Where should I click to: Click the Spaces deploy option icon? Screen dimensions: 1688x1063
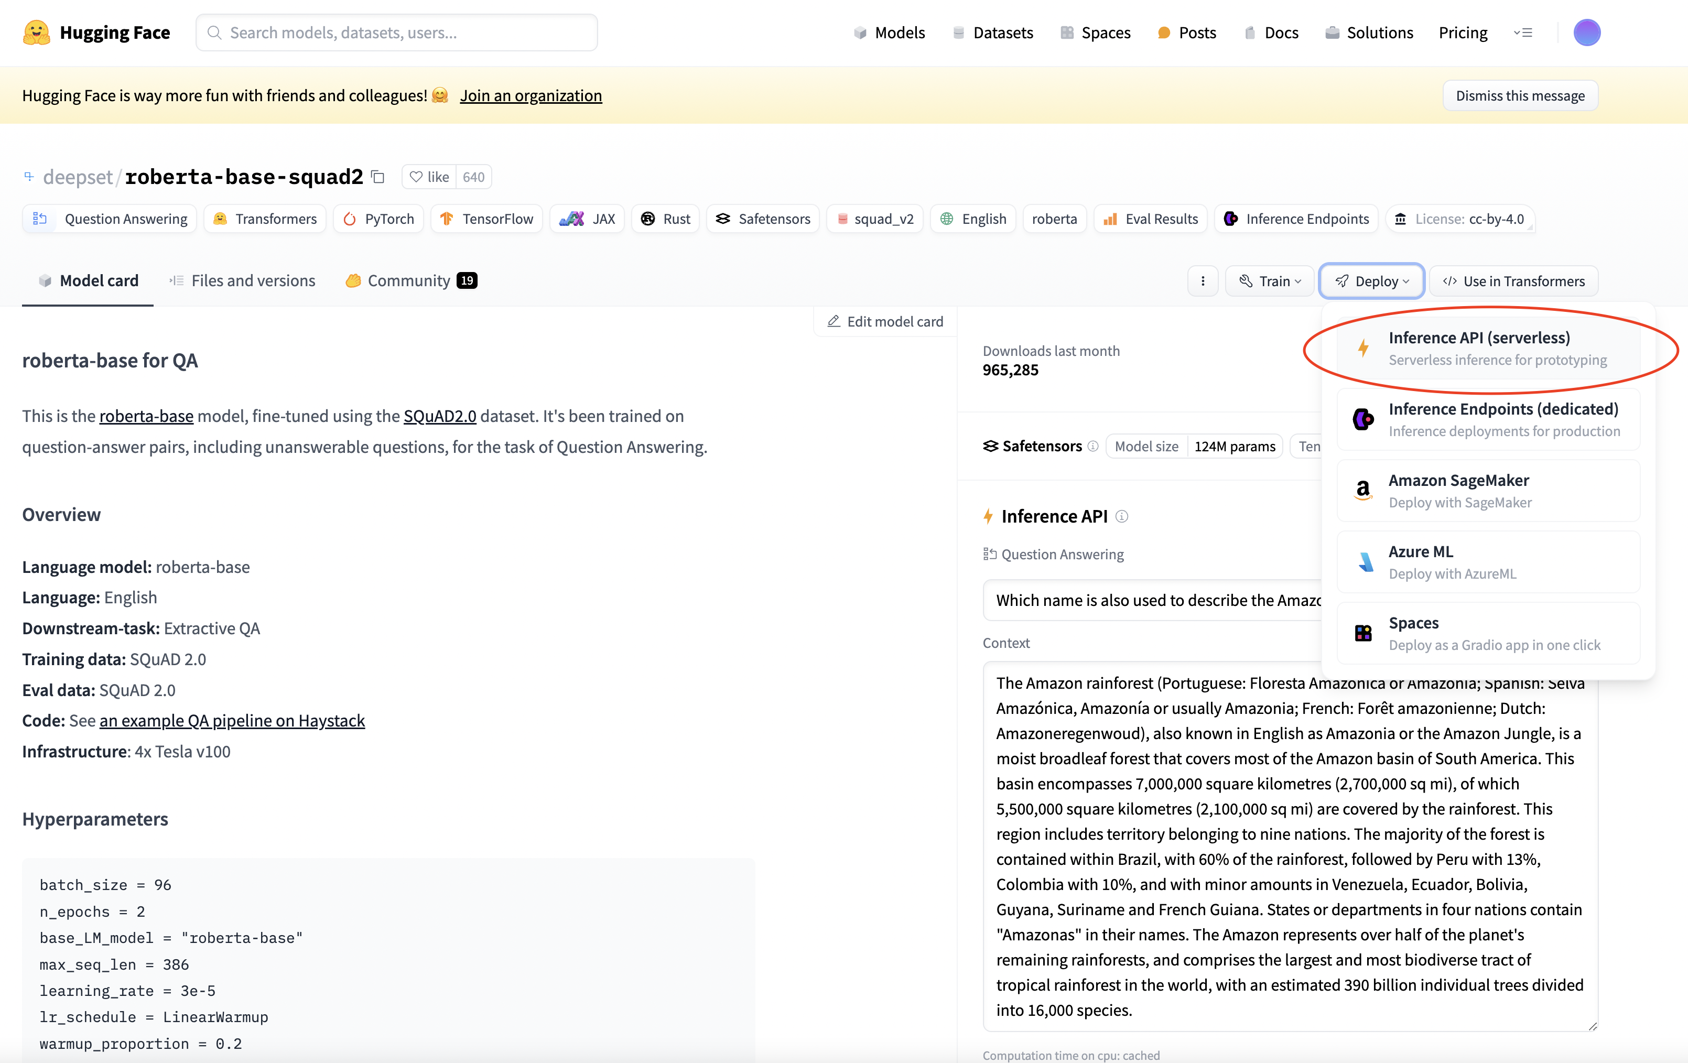[1363, 634]
